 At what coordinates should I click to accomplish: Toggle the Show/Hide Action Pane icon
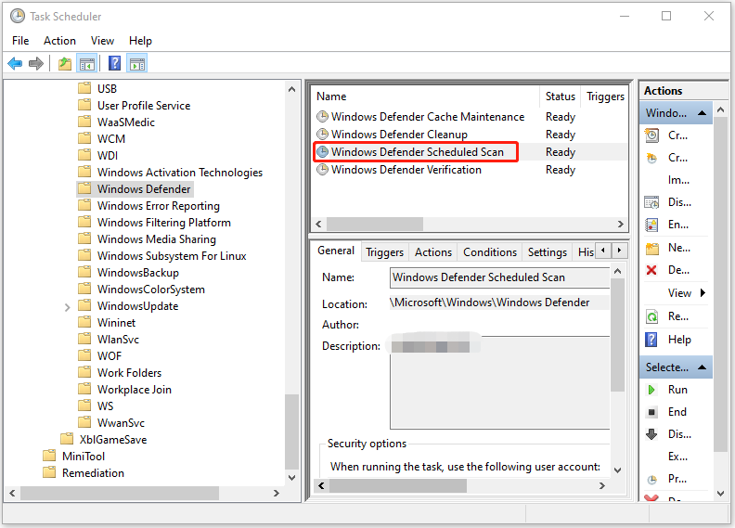coord(137,64)
